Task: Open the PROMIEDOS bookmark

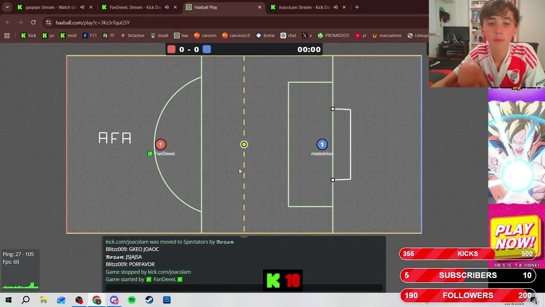Action: (333, 35)
